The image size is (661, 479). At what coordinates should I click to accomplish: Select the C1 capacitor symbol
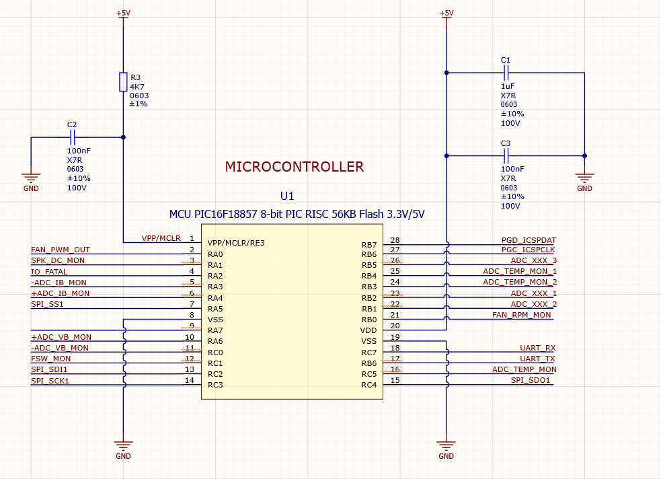506,73
